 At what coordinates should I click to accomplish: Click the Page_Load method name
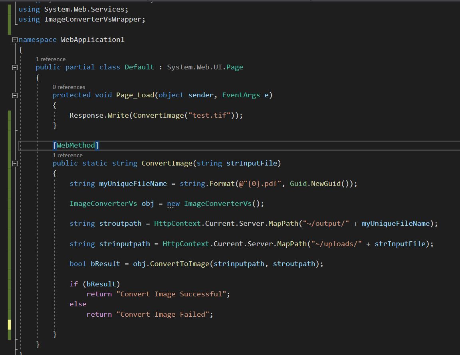coord(135,95)
